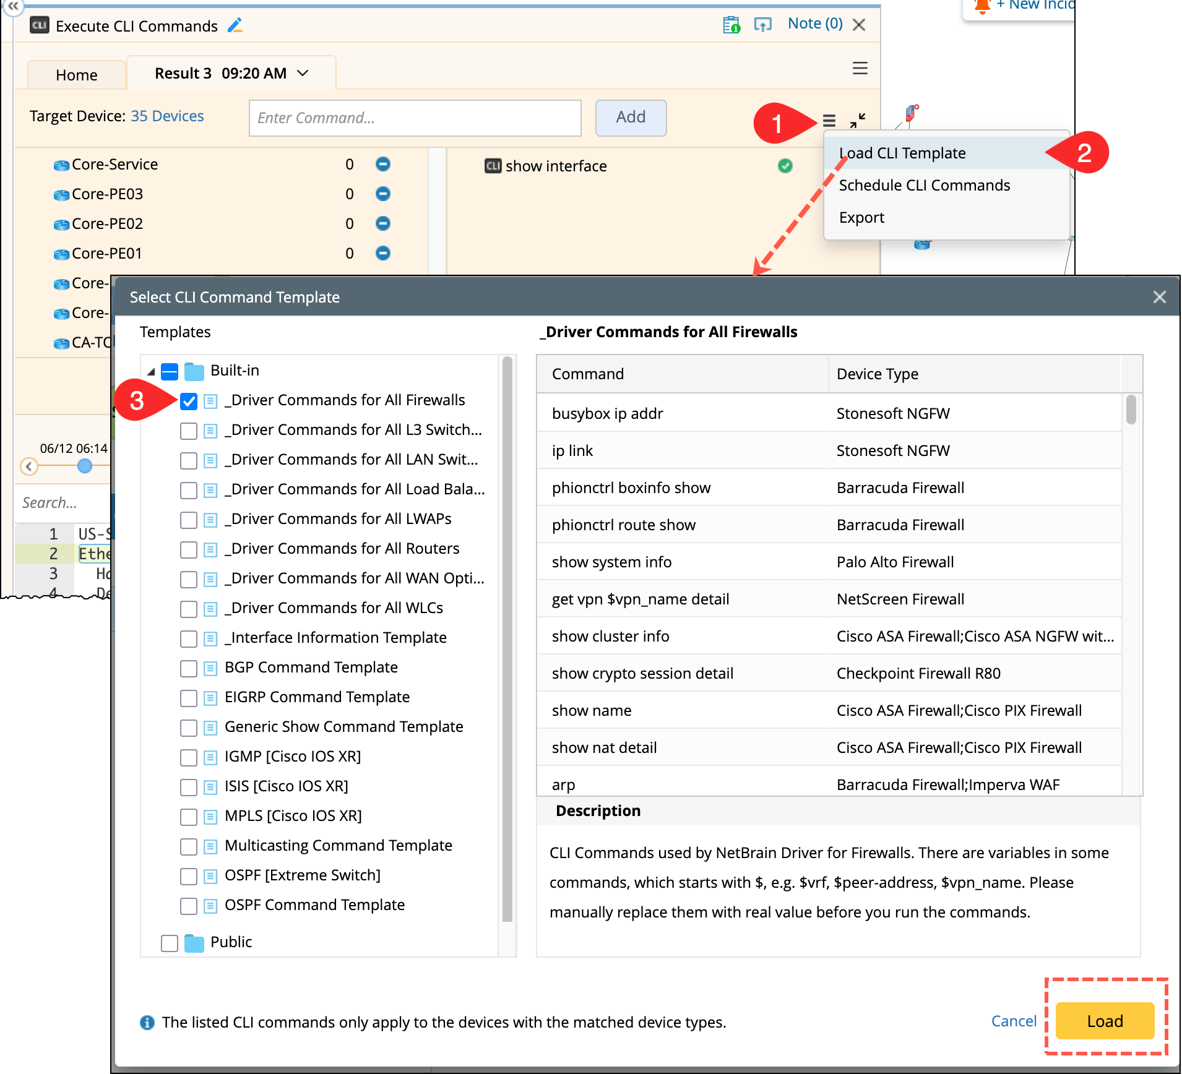
Task: Click the pencil edit icon beside Execute CLI Commands
Action: pos(235,26)
